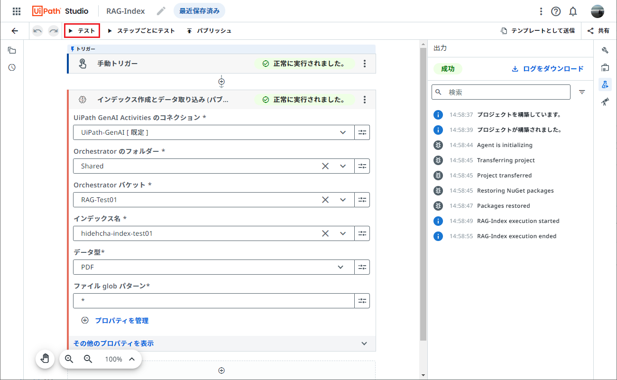
Task: Click the zoom out magnifier icon
Action: coord(88,359)
